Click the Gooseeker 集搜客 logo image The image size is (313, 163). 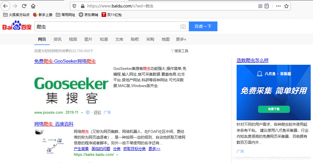[71, 90]
